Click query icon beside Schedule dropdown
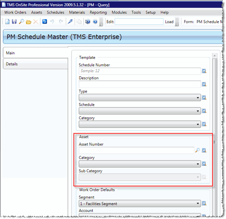226x219 pixels. [204, 111]
